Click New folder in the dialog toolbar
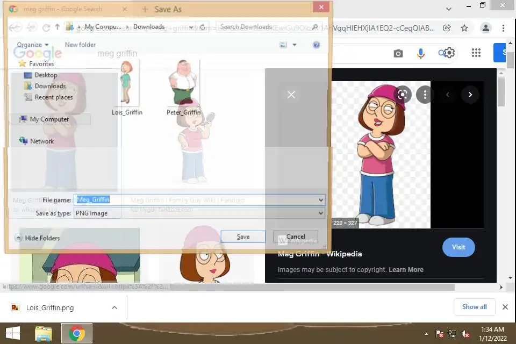 80,45
